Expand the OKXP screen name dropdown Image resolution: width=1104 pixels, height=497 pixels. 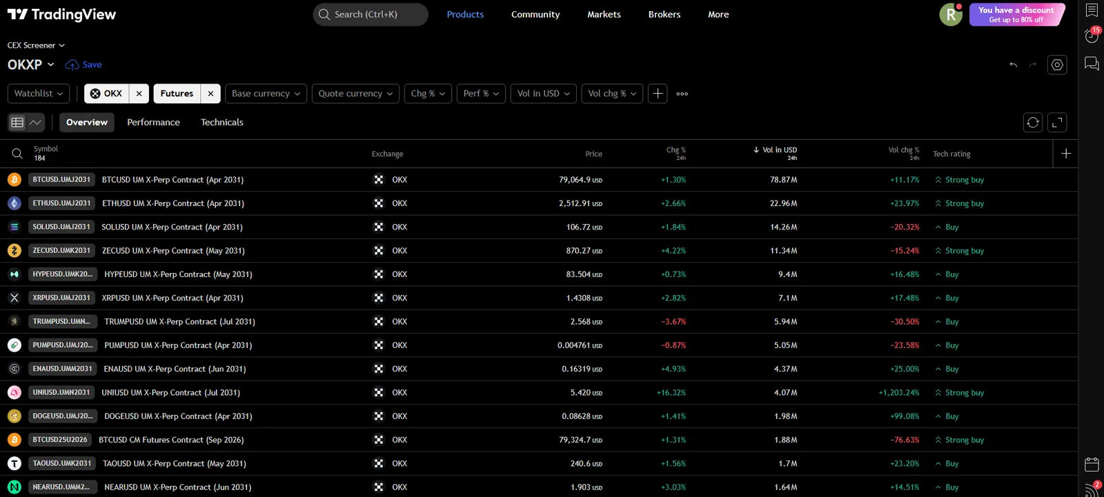point(31,65)
